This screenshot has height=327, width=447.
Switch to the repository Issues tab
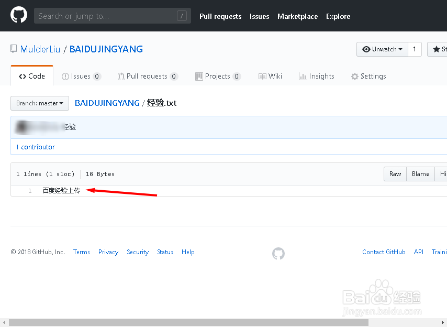(x=81, y=76)
